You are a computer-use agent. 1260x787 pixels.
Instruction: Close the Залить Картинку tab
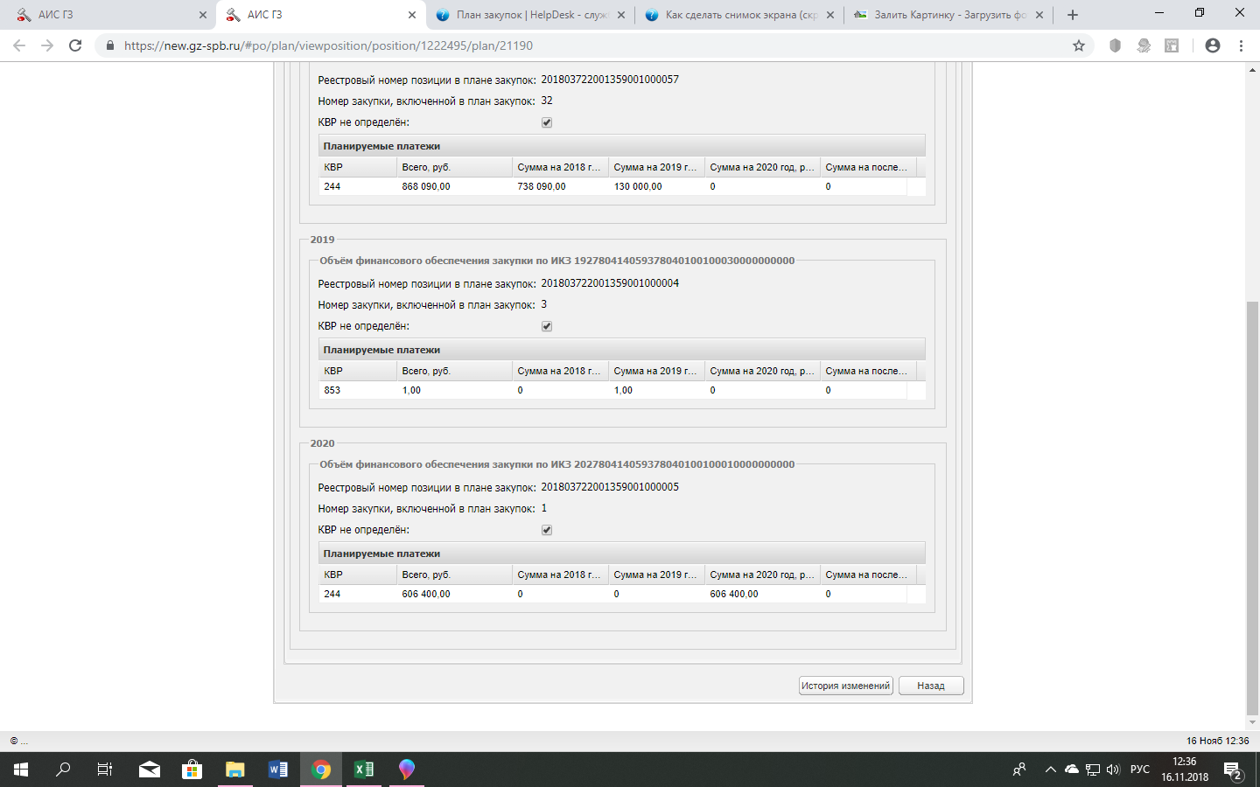[x=1039, y=15]
